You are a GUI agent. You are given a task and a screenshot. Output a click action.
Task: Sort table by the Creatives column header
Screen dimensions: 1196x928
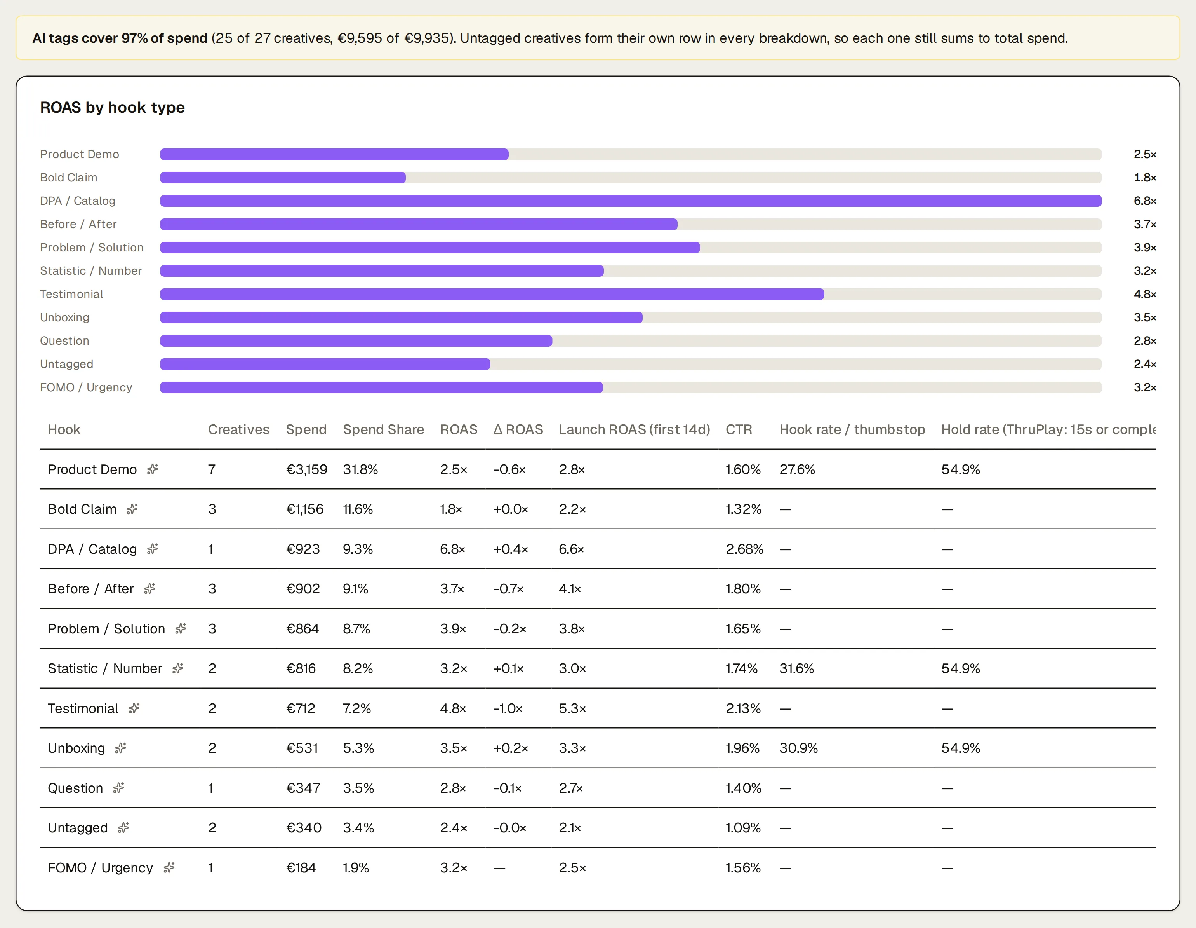coord(239,429)
